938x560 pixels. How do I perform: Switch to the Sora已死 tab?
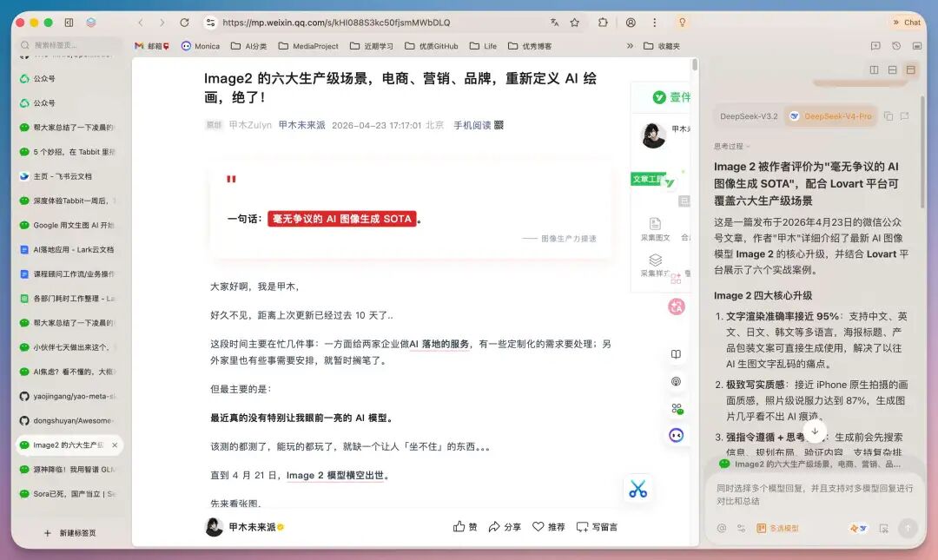[70, 494]
